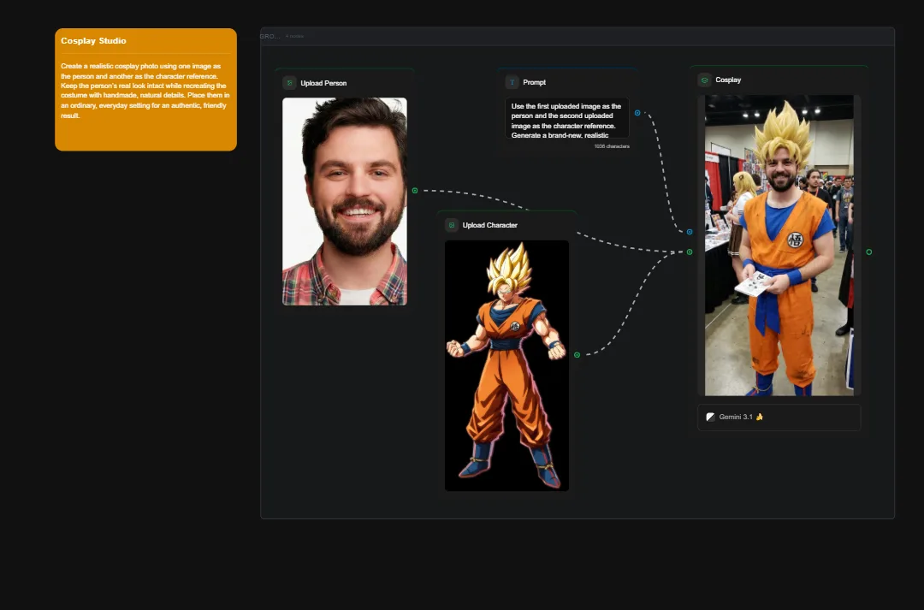Click the Gemini model logo icon
Image resolution: width=924 pixels, height=610 pixels.
[710, 418]
